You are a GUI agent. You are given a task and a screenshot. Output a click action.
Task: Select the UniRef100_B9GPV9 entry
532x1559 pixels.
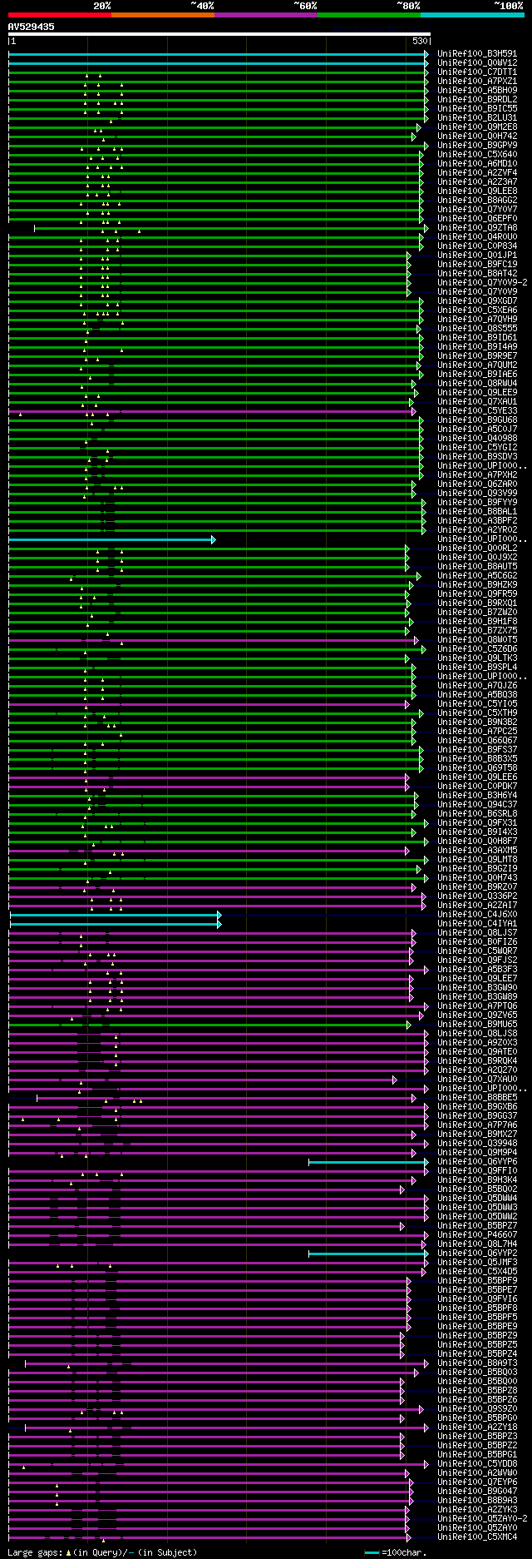coord(477,146)
